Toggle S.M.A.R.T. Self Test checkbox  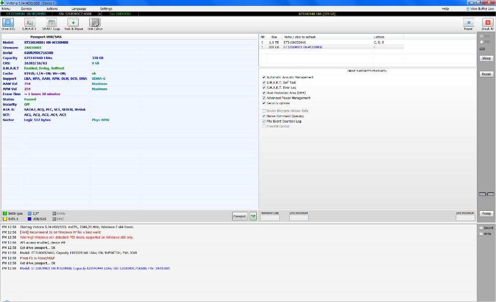(x=264, y=82)
